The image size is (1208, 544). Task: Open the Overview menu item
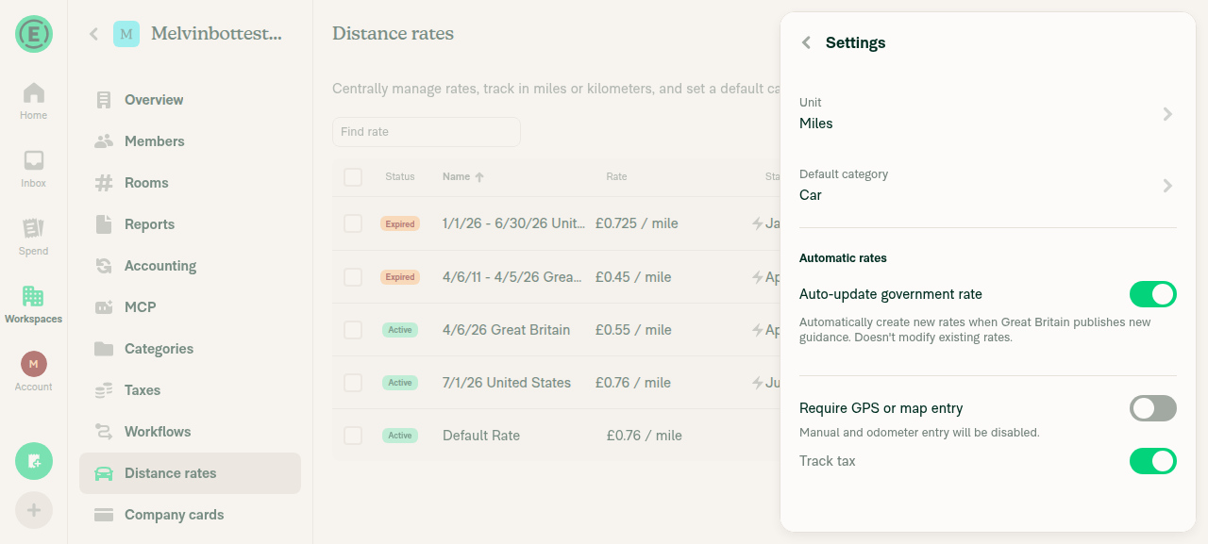pyautogui.click(x=190, y=100)
